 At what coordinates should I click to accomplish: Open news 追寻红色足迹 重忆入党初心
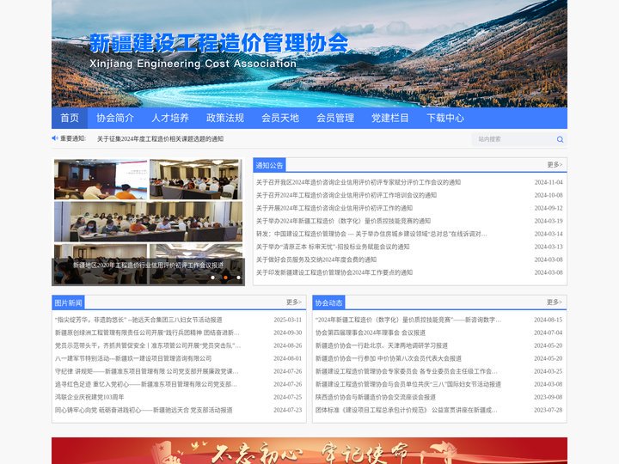coord(146,384)
